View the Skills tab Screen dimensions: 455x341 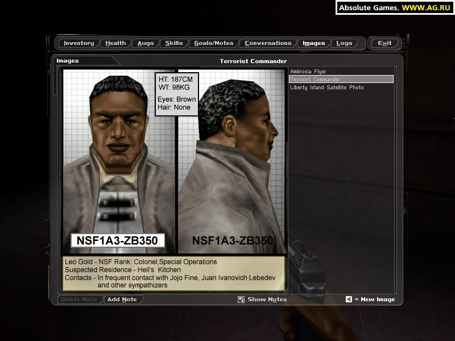coord(174,43)
